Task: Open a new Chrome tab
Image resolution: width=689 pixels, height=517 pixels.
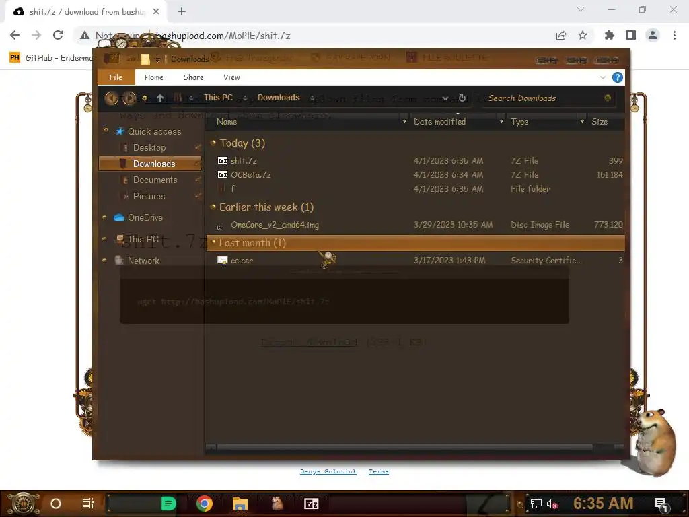Action: [182, 11]
